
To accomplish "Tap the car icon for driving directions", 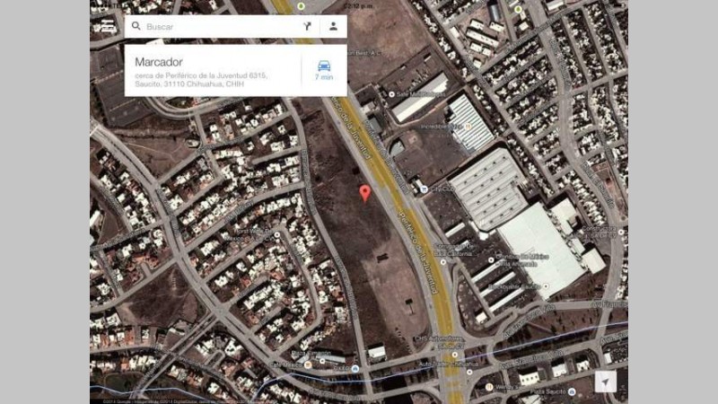I will (x=324, y=66).
